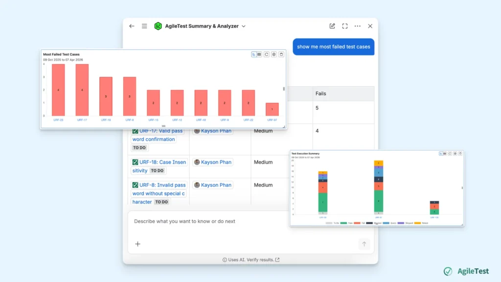The height and width of the screenshot is (282, 501).
Task: Click the test case icon beside URF-18
Action: 135,162
